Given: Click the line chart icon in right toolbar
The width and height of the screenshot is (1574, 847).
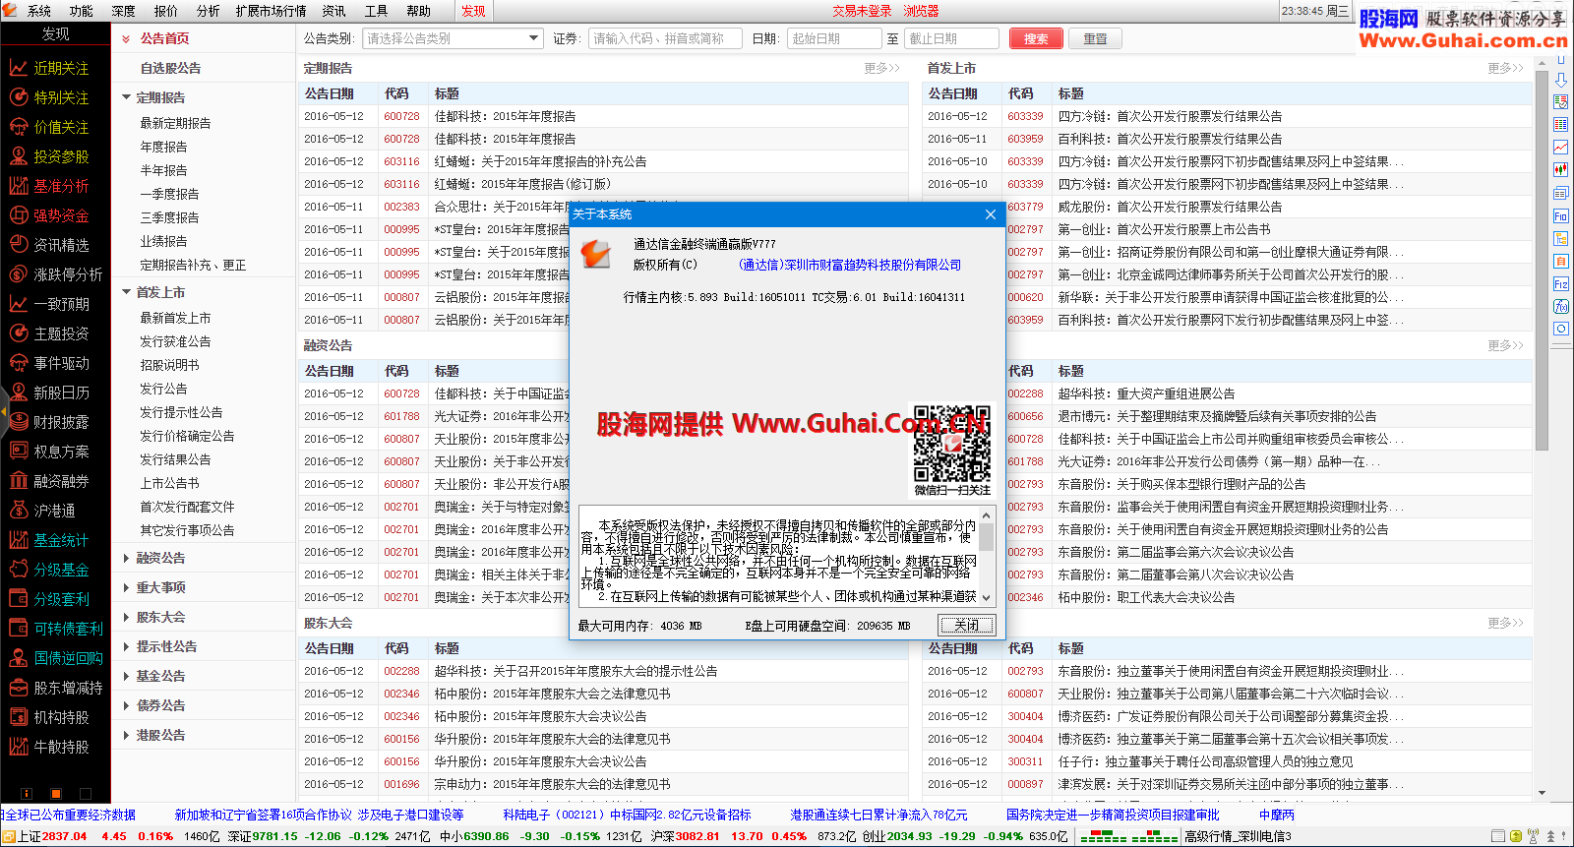Looking at the screenshot, I should click(1560, 148).
